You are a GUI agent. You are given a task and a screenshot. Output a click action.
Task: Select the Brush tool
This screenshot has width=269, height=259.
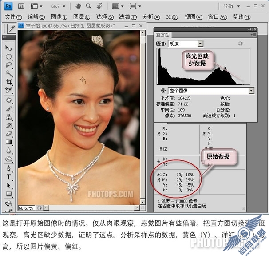(8, 108)
